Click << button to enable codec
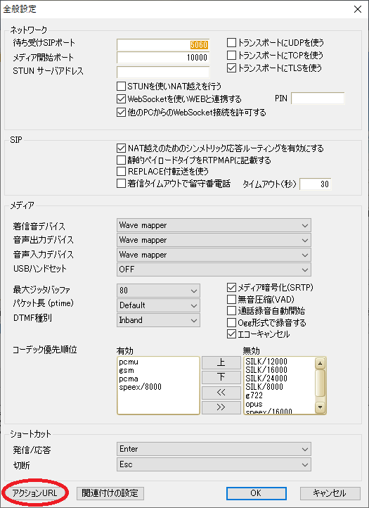Screen dimensions: 369x508 [221, 393]
